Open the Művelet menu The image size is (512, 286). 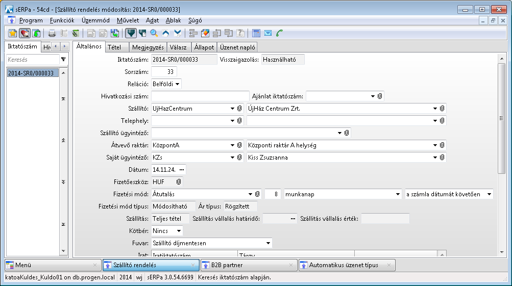click(128, 20)
